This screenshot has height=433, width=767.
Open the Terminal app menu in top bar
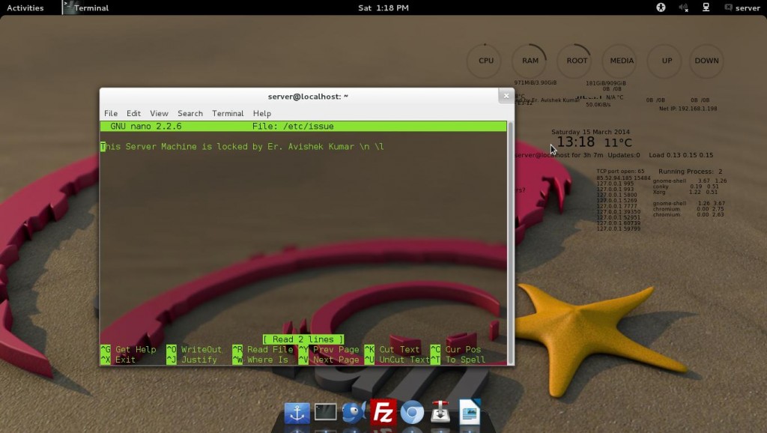86,7
